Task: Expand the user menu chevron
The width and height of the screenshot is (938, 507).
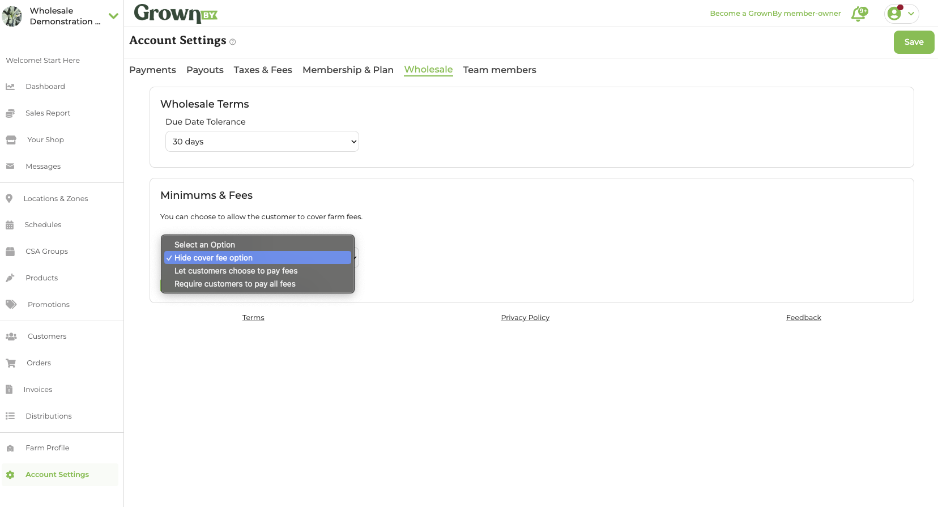Action: point(911,14)
